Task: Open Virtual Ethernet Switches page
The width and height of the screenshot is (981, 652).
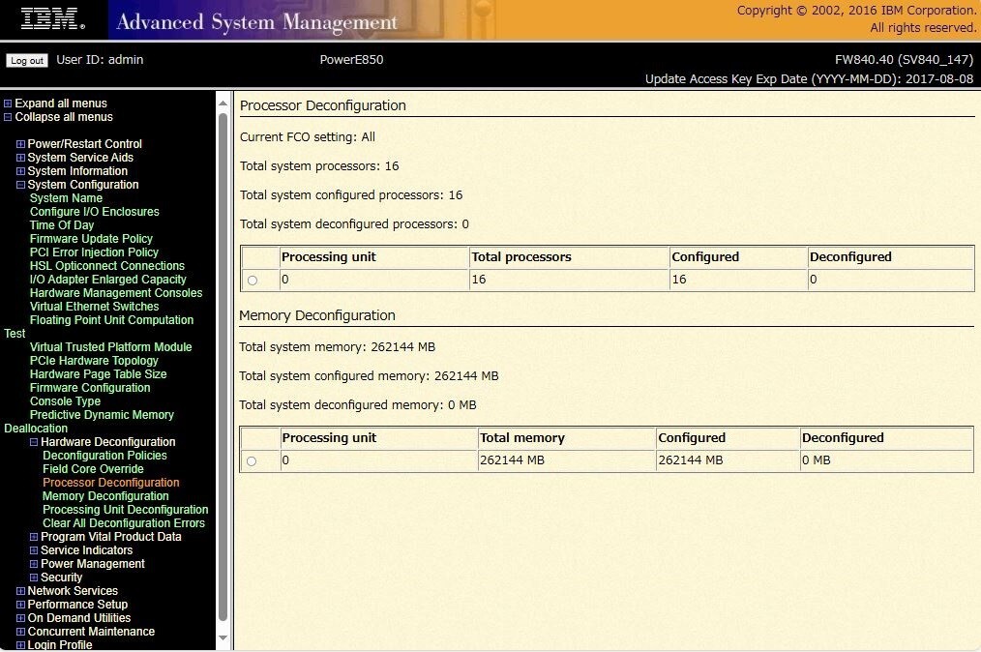Action: [95, 307]
